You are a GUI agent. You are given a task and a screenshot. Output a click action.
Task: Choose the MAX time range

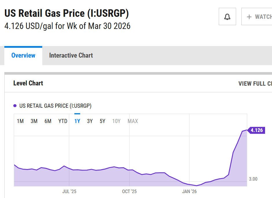(133, 121)
